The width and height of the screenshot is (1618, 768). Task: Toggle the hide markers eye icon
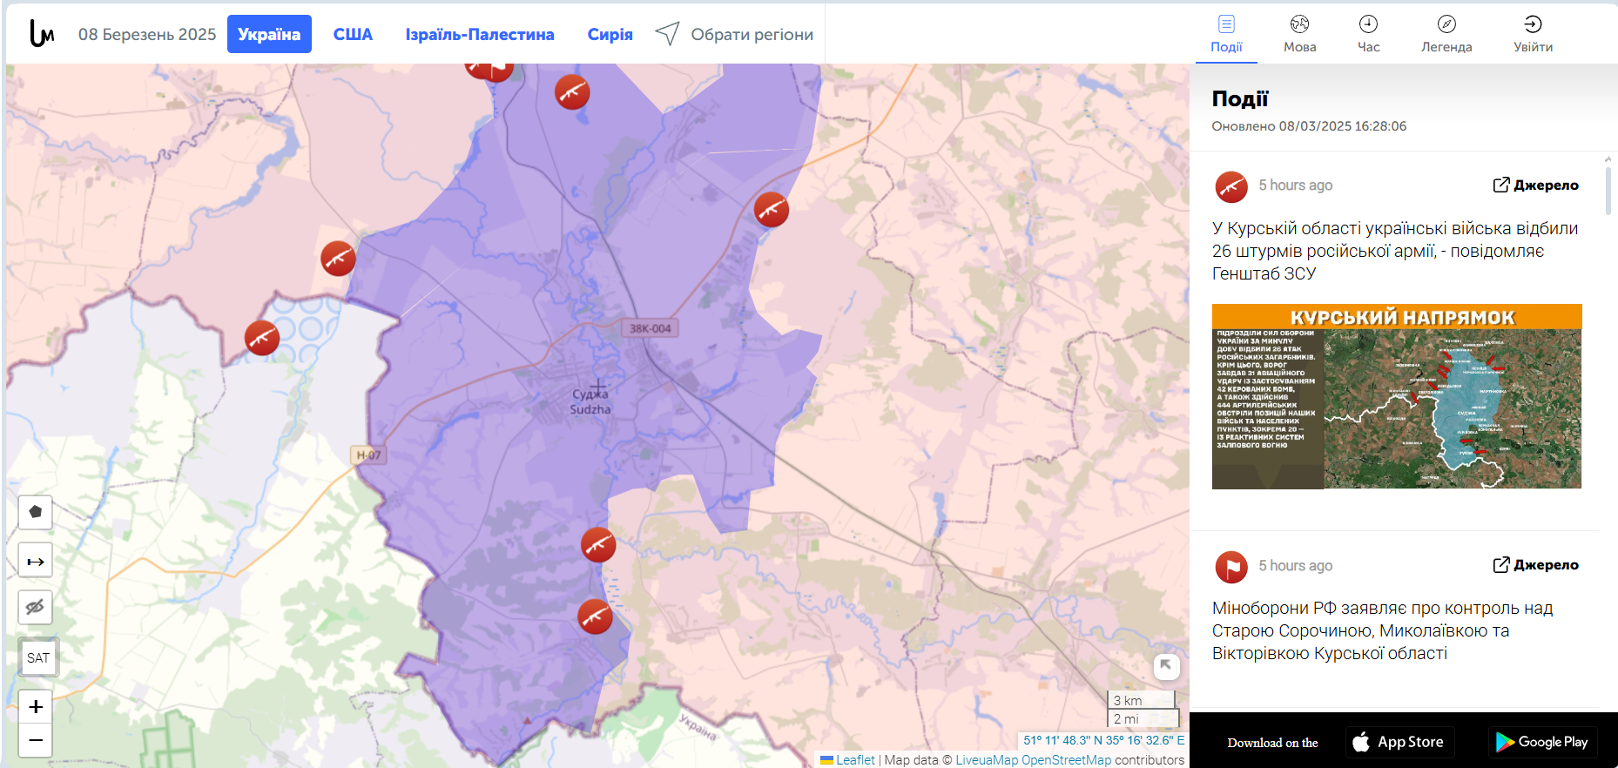[x=36, y=607]
